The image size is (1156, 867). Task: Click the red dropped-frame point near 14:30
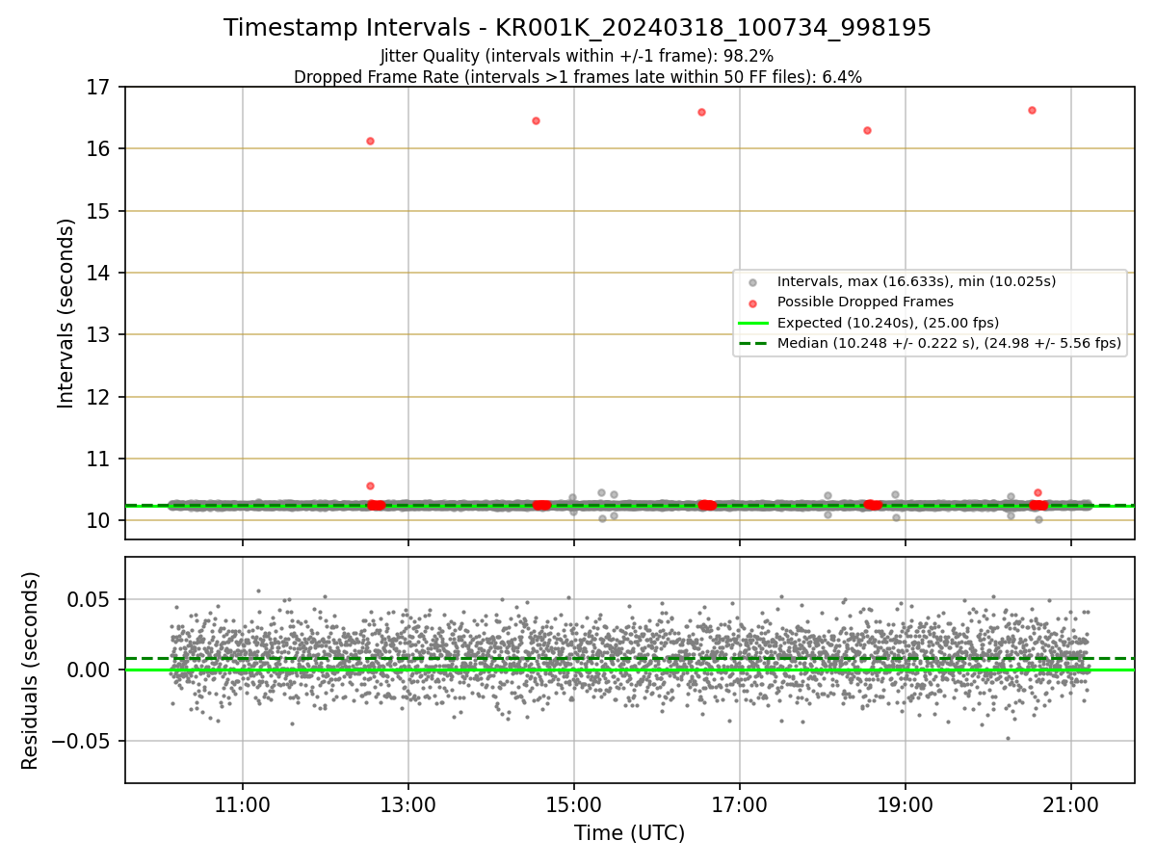coord(536,120)
